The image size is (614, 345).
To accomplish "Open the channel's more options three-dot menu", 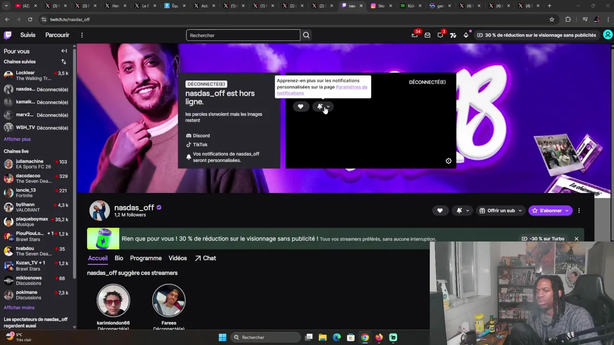I will pos(579,210).
